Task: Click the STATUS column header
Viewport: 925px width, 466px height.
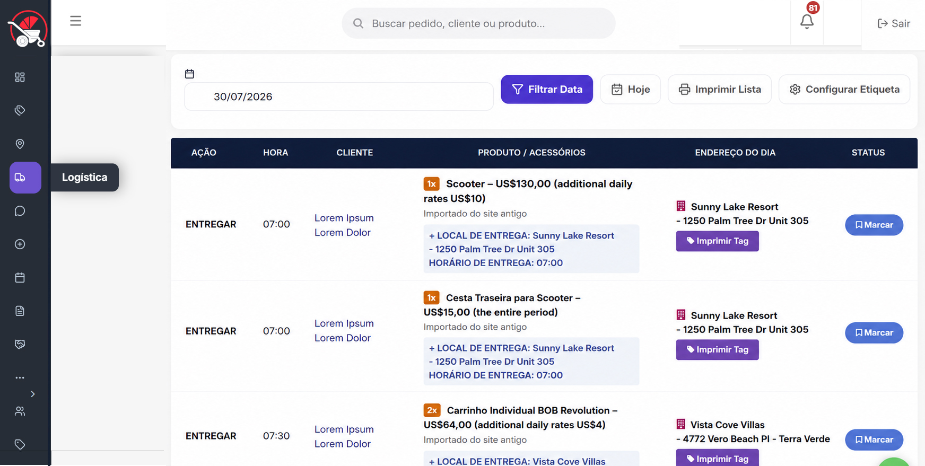Action: point(868,153)
